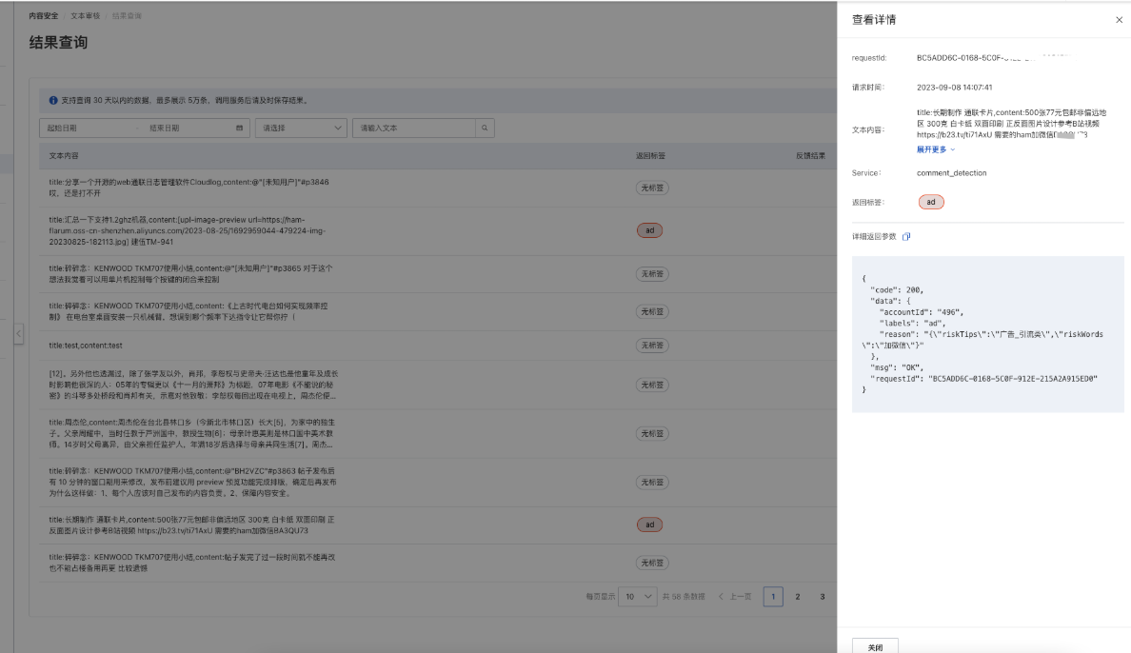This screenshot has width=1131, height=653.
Task: Focus the 请输入文本 search field
Action: click(414, 128)
